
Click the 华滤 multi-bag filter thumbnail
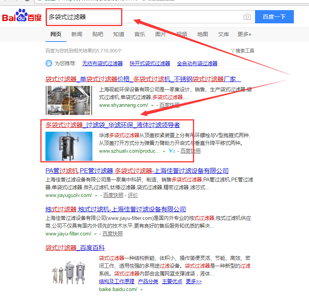click(x=69, y=146)
